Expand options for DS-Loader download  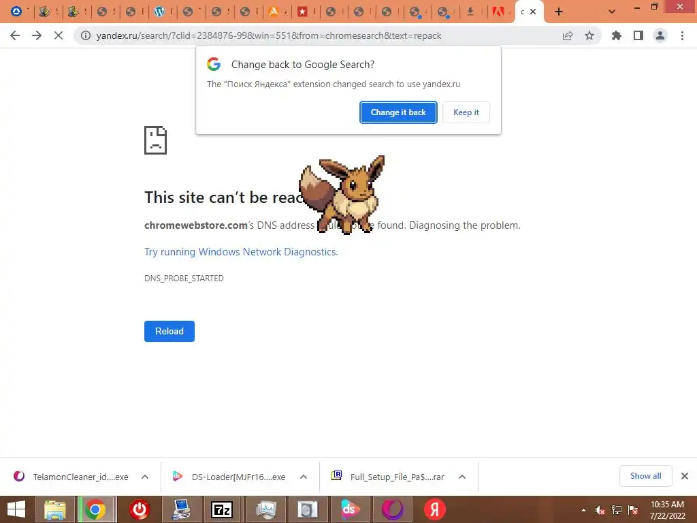click(304, 477)
